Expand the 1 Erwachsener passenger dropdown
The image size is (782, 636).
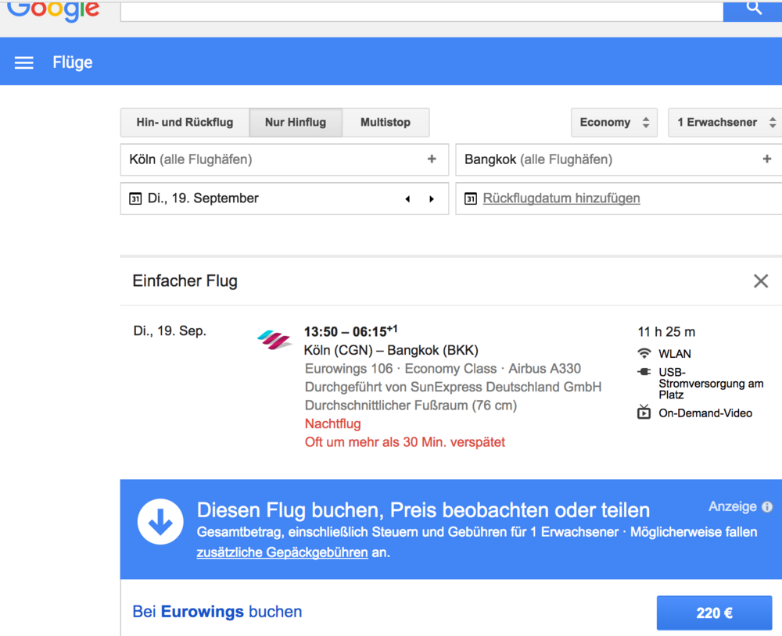tap(725, 123)
